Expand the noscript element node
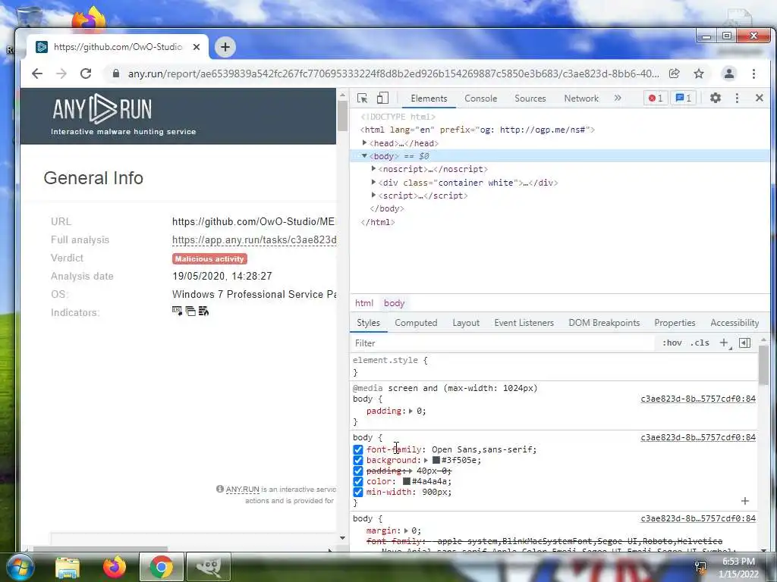 coord(373,169)
